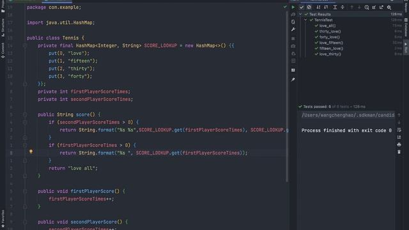The height and width of the screenshot is (230, 409).
Task: Click console scroll down arrow icon
Action: (399, 122)
